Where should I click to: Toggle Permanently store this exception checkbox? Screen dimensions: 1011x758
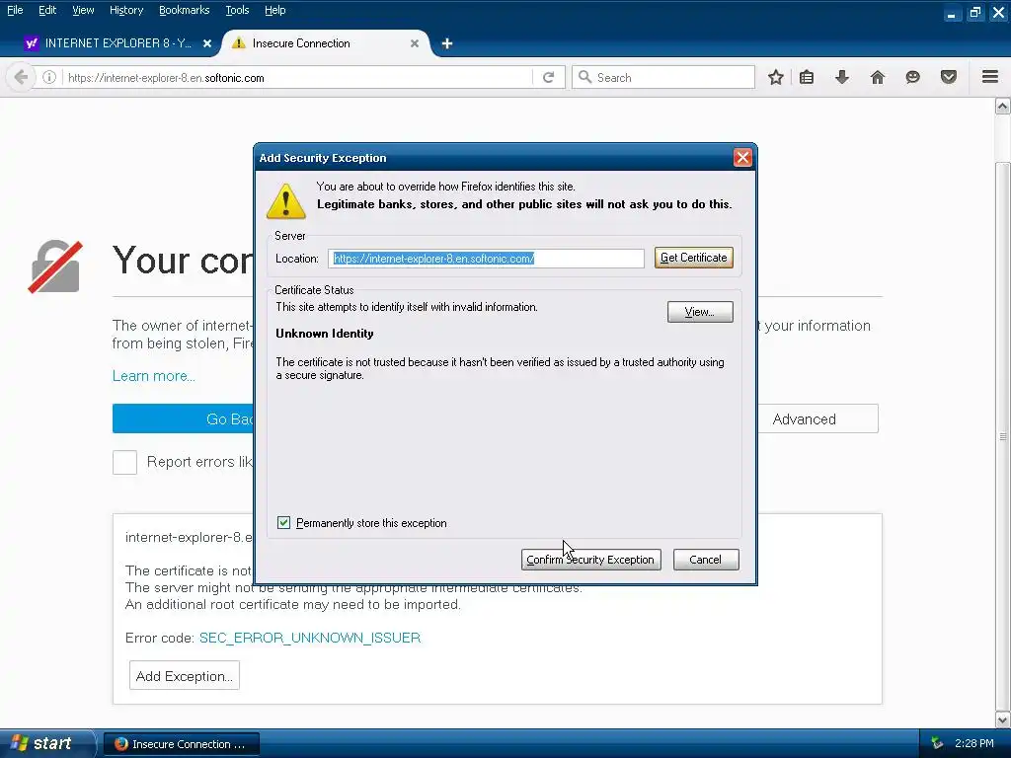coord(283,523)
